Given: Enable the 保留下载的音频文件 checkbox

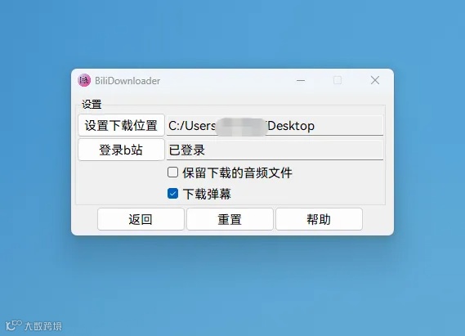Looking at the screenshot, I should click(172, 172).
